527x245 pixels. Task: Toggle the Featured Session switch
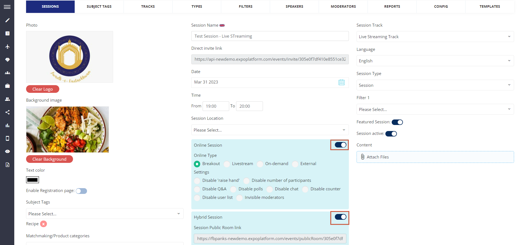coord(397,122)
